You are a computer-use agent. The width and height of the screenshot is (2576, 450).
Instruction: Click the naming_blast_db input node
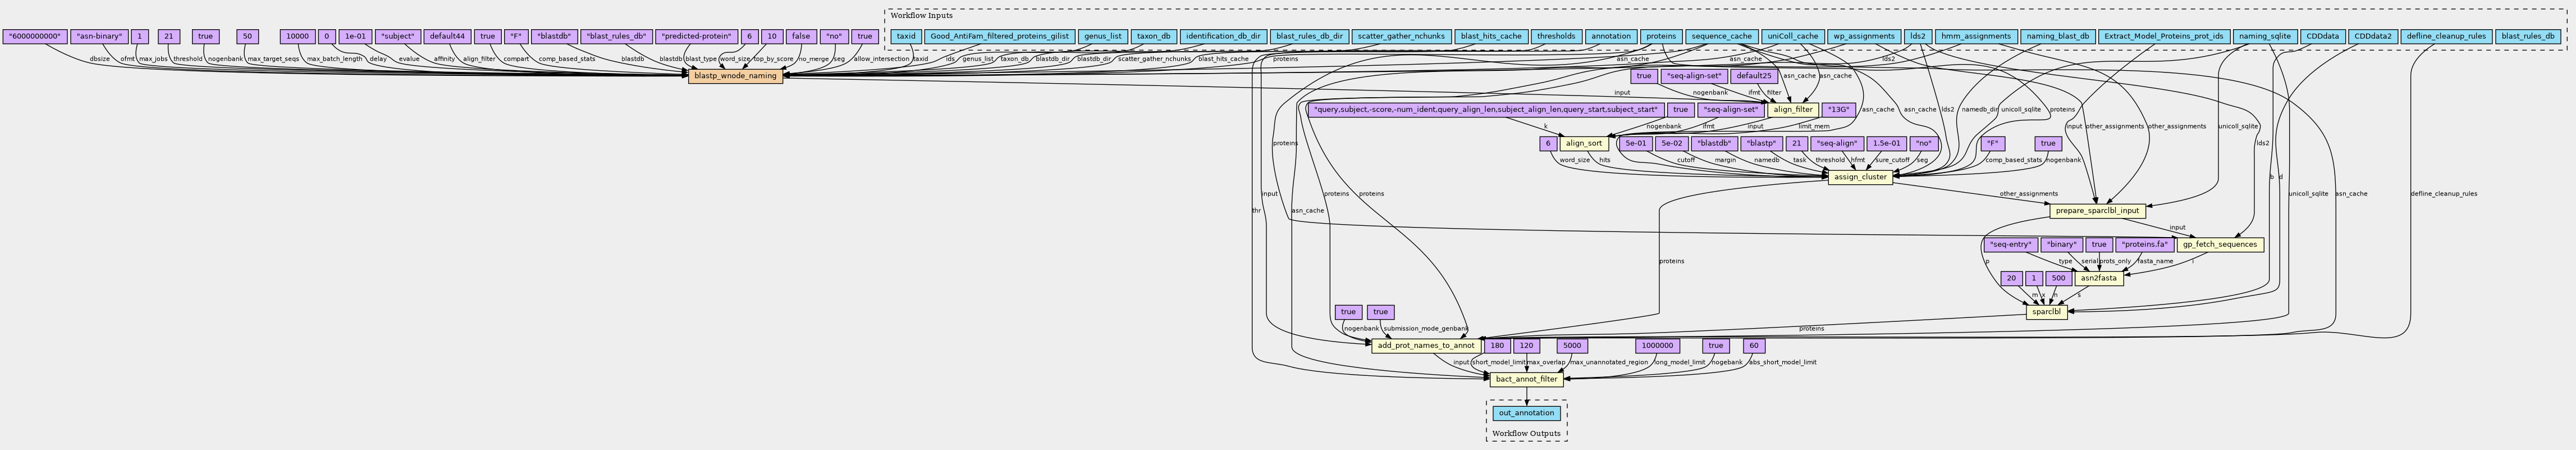click(2057, 36)
